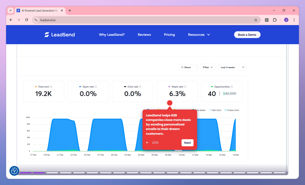The height and width of the screenshot is (185, 305).
Task: Open the Reviews menu item
Action: pos(144,35)
